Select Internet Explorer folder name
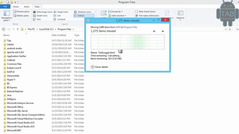 pos(15,92)
